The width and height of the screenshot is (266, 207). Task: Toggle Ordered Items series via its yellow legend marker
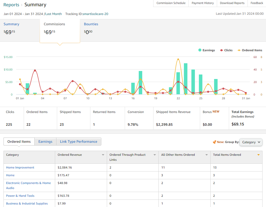click(x=239, y=50)
